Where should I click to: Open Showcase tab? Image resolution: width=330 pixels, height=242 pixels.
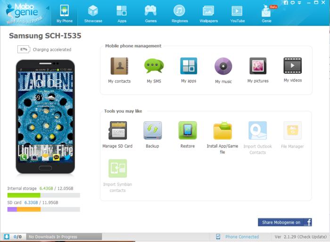[93, 14]
